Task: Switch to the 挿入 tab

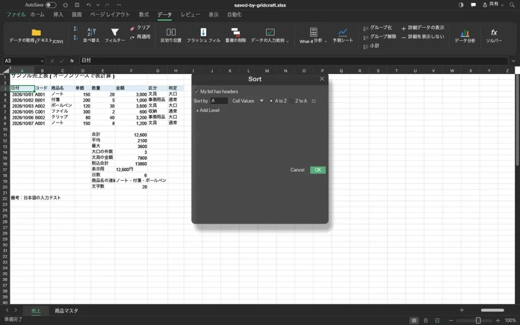Action: point(58,15)
